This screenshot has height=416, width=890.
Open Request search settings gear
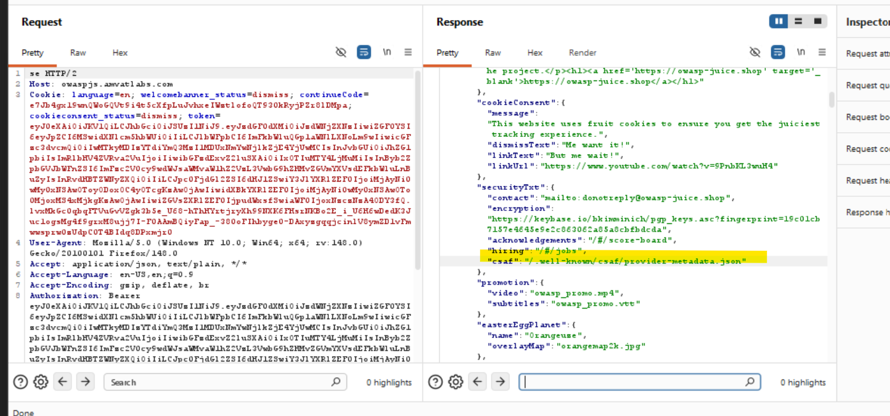coord(41,382)
